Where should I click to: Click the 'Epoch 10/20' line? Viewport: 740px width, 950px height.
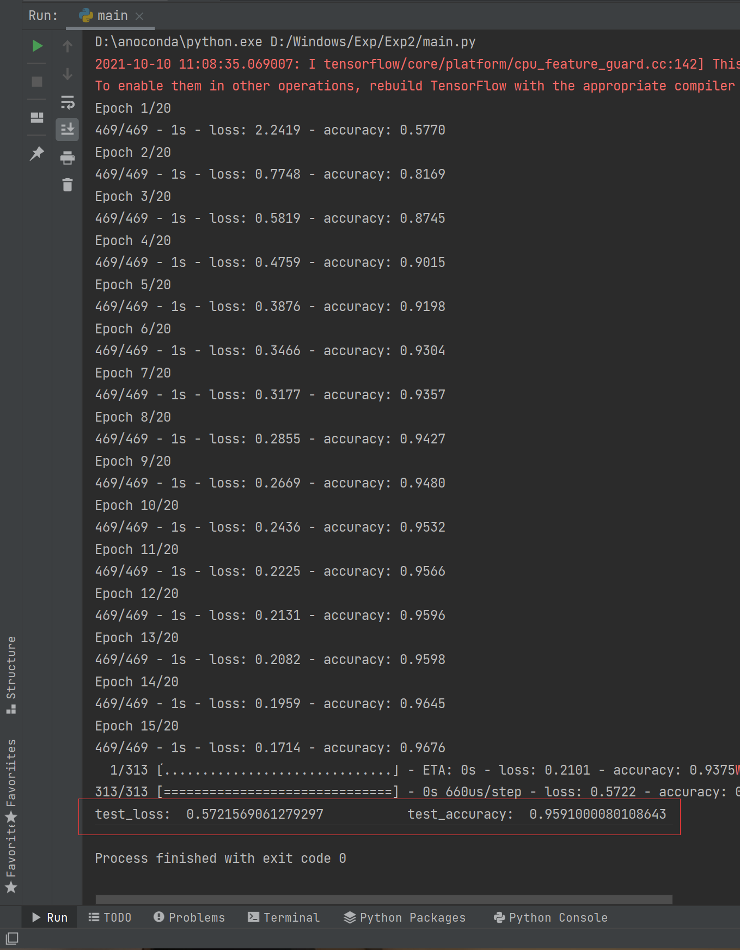tap(137, 506)
